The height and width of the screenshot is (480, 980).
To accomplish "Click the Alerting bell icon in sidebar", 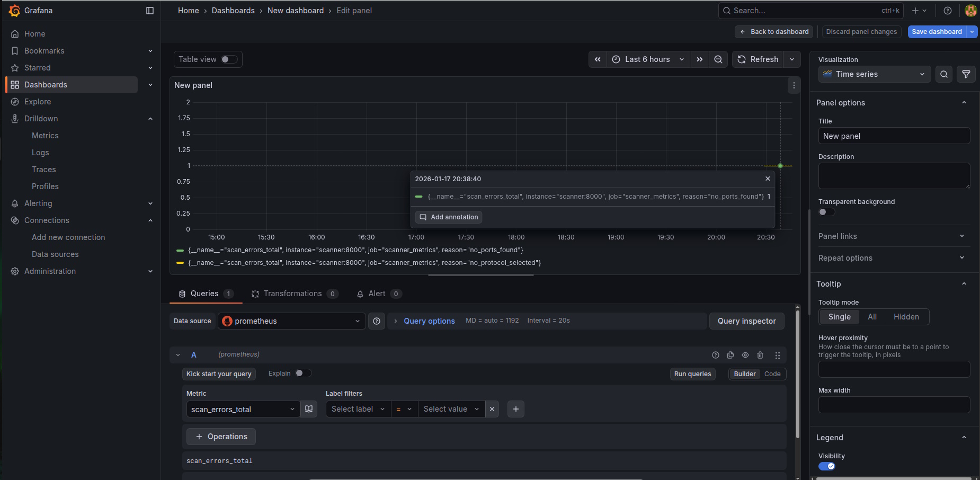I will click(x=15, y=203).
